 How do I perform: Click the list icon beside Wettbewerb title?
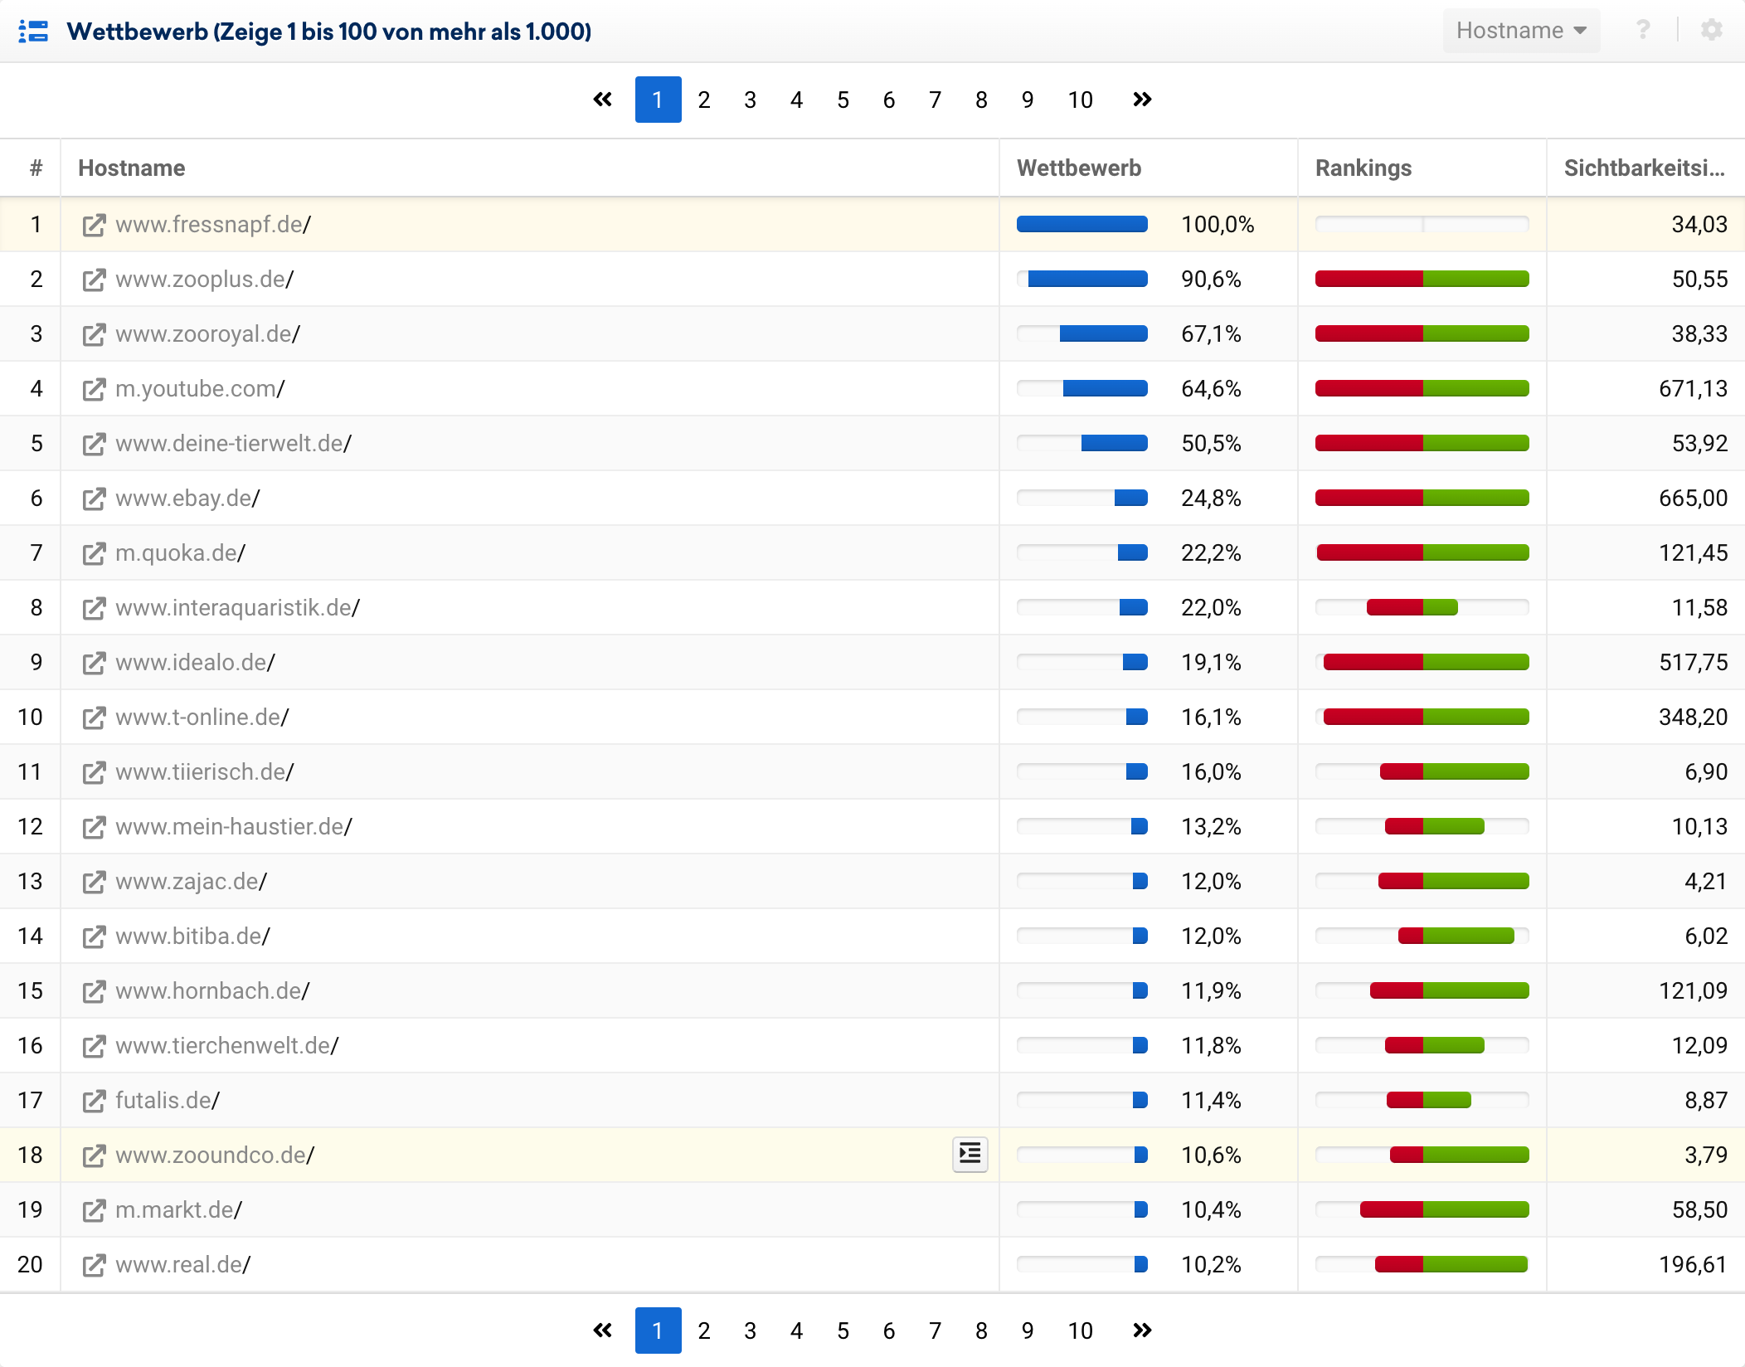34,32
